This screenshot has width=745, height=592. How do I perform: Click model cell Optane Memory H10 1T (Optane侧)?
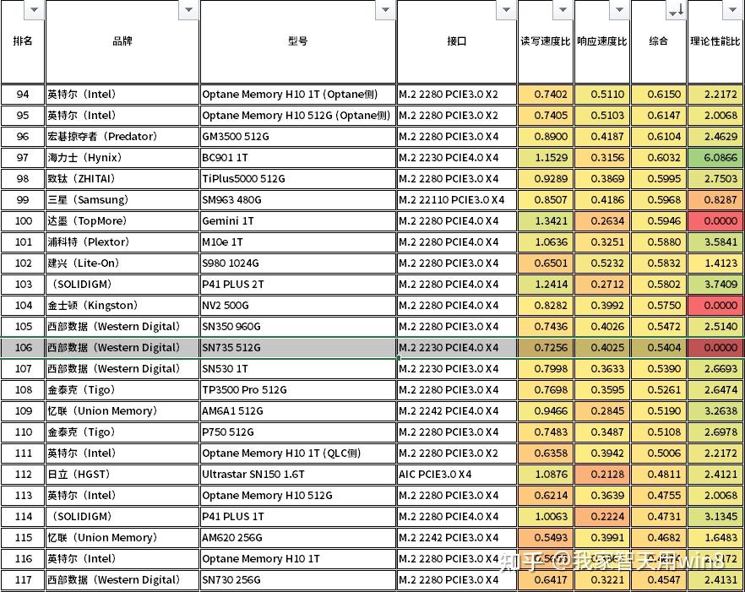[x=298, y=94]
